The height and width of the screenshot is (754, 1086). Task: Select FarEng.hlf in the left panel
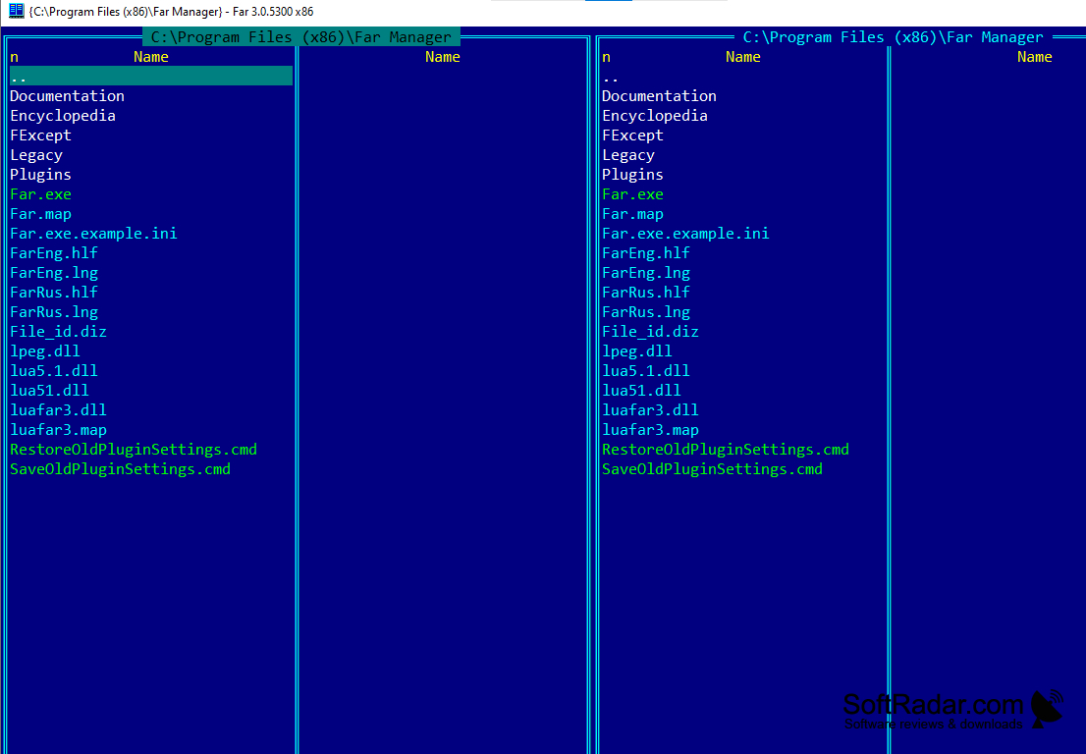(x=53, y=252)
